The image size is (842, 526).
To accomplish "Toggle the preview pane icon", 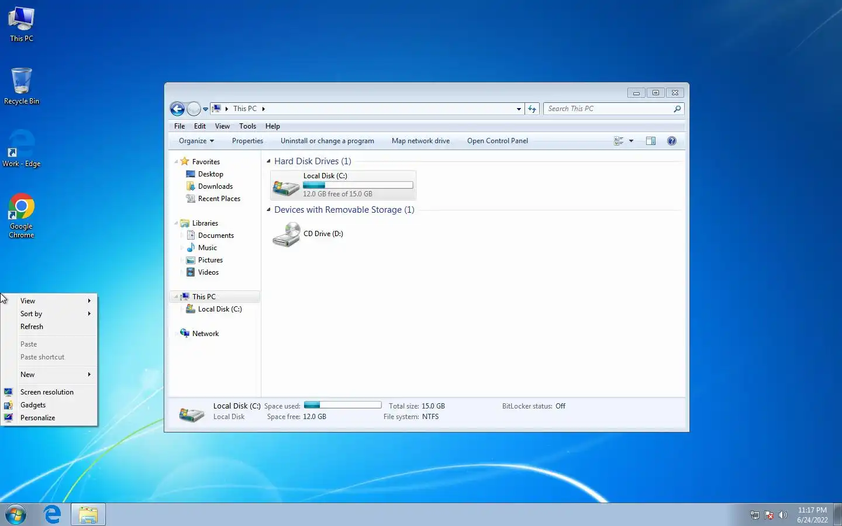I will [651, 141].
